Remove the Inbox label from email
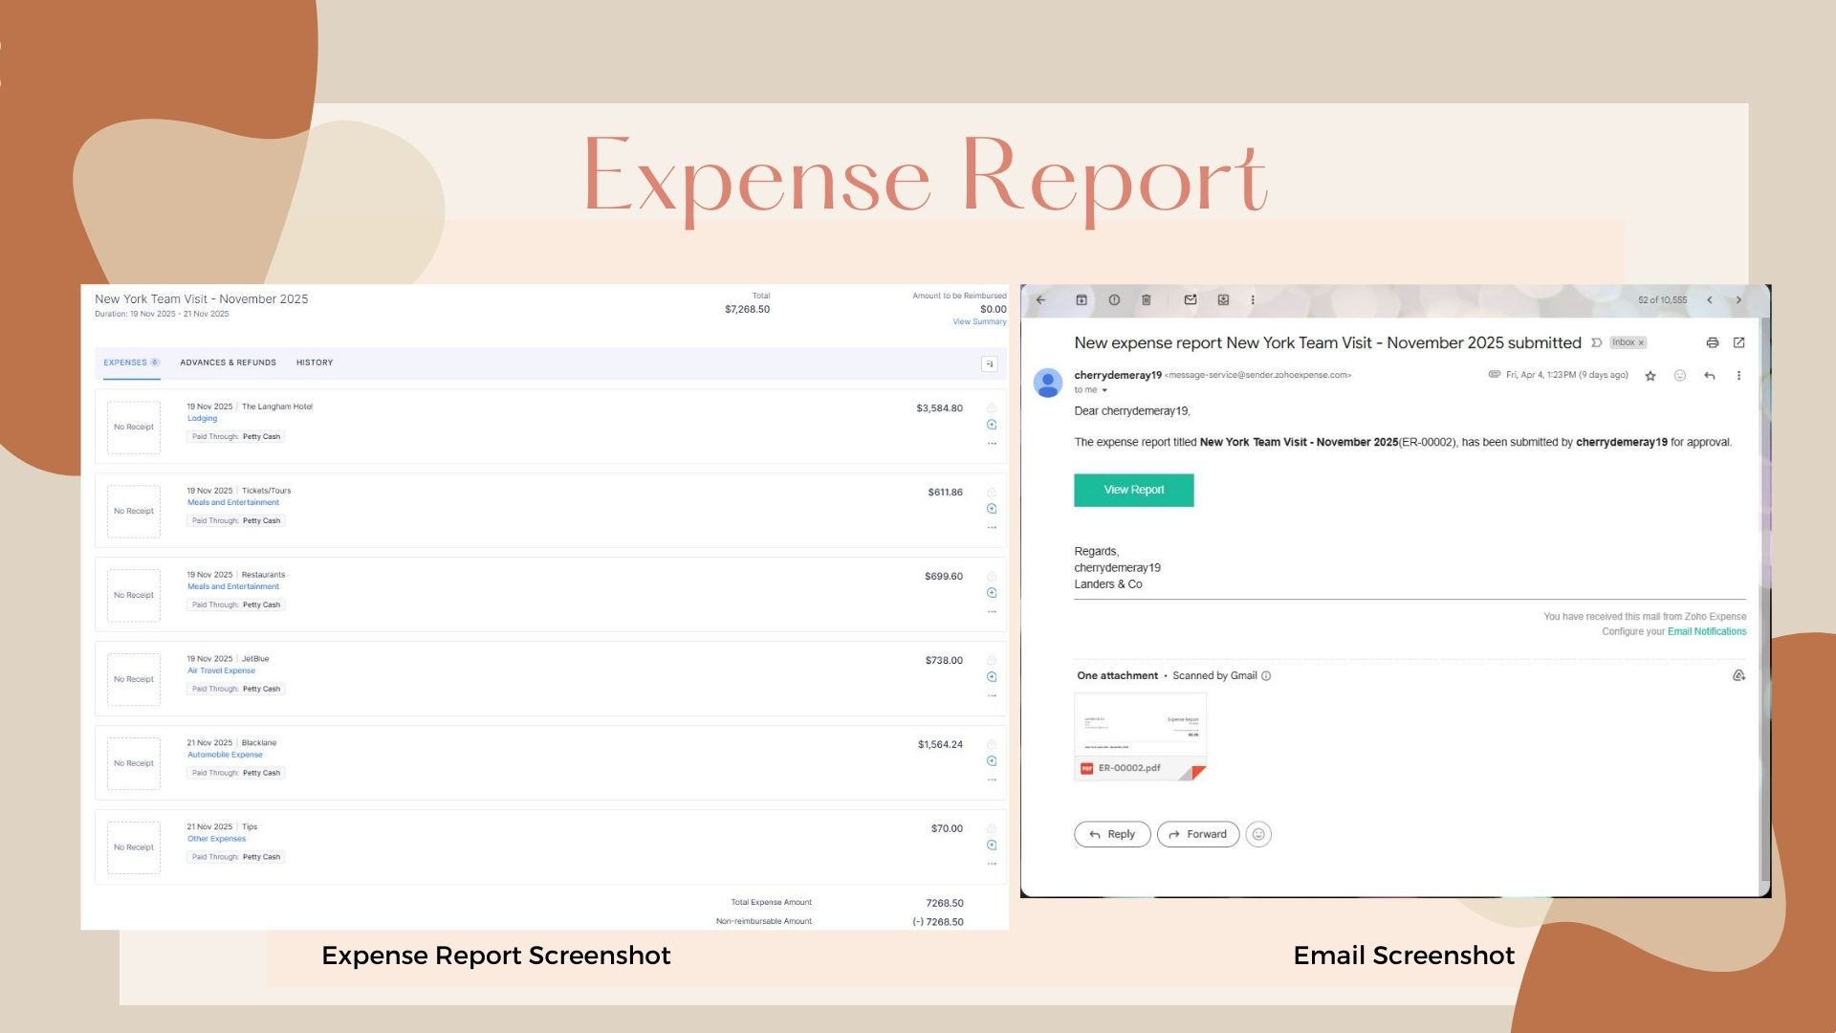Screen dimensions: 1836x1033 (1642, 342)
